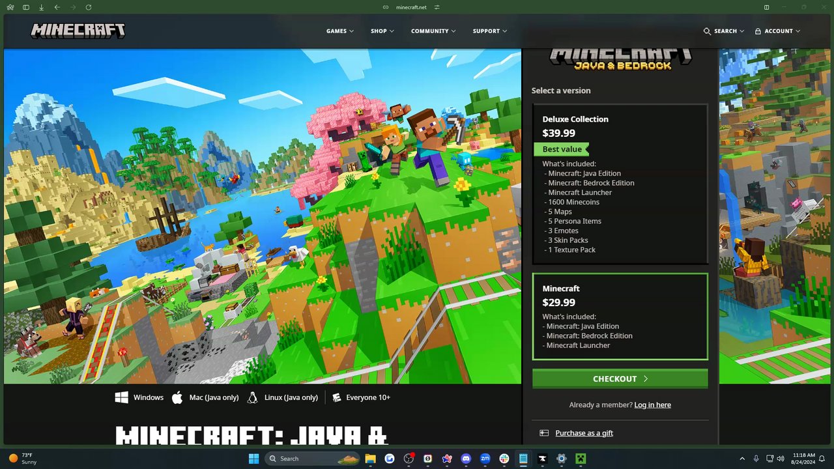Open the weather widget showing 73°F Sunny

pyautogui.click(x=23, y=459)
